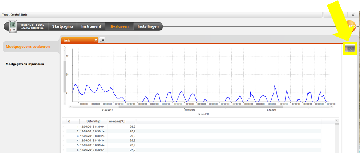Click the table's vertical scrollbar up arrow
The width and height of the screenshot is (360, 153).
point(336,120)
